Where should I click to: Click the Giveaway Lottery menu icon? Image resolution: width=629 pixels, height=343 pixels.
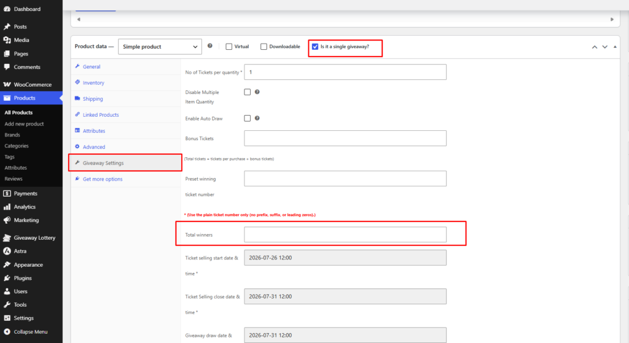(7, 238)
